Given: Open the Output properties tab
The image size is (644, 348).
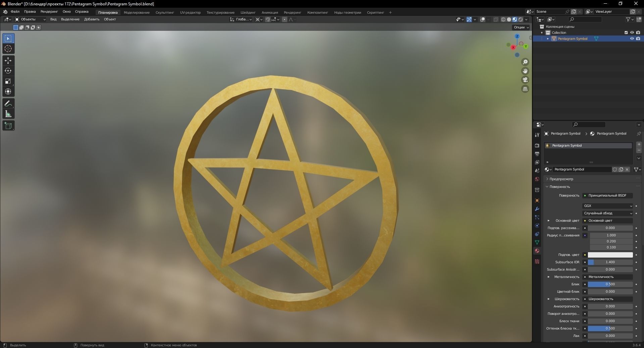Looking at the screenshot, I should click(537, 154).
